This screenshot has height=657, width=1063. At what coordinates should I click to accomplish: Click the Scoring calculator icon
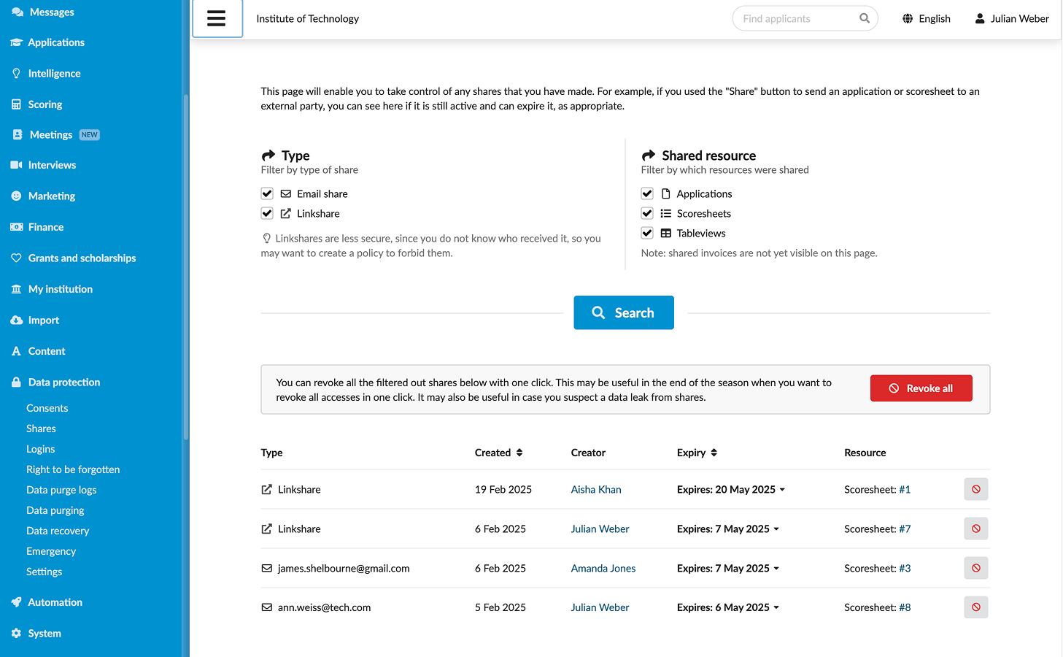(17, 104)
